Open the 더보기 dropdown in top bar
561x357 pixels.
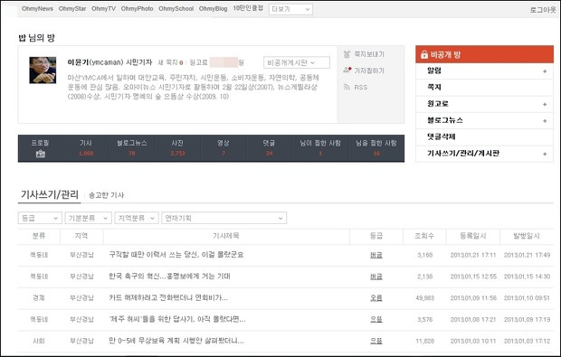click(x=290, y=9)
